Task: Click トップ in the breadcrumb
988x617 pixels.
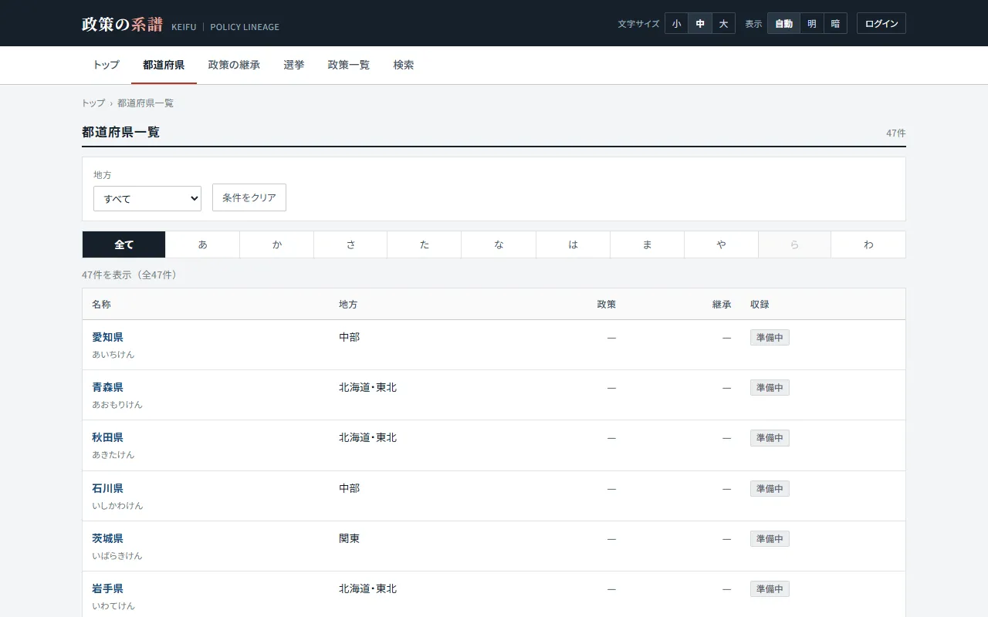Action: click(93, 103)
